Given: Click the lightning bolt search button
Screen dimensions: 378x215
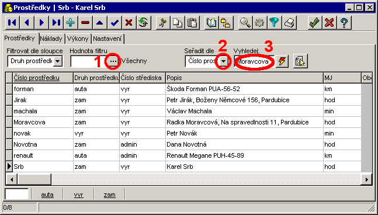Looking at the screenshot, I should pos(282,61).
